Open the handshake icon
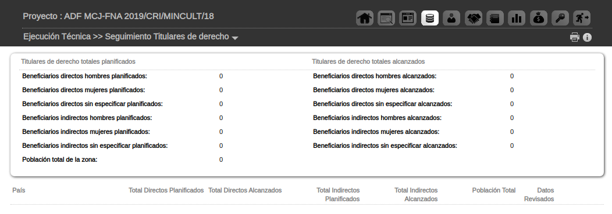The width and height of the screenshot is (612, 214). point(473,19)
